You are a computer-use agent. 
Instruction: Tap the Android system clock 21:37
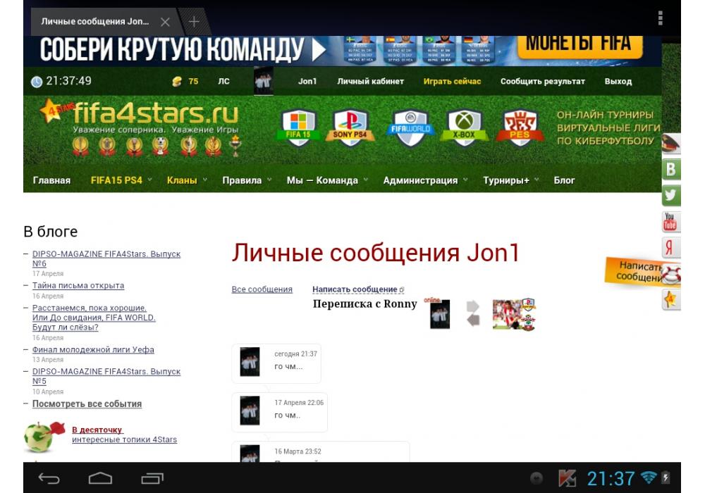(x=611, y=479)
